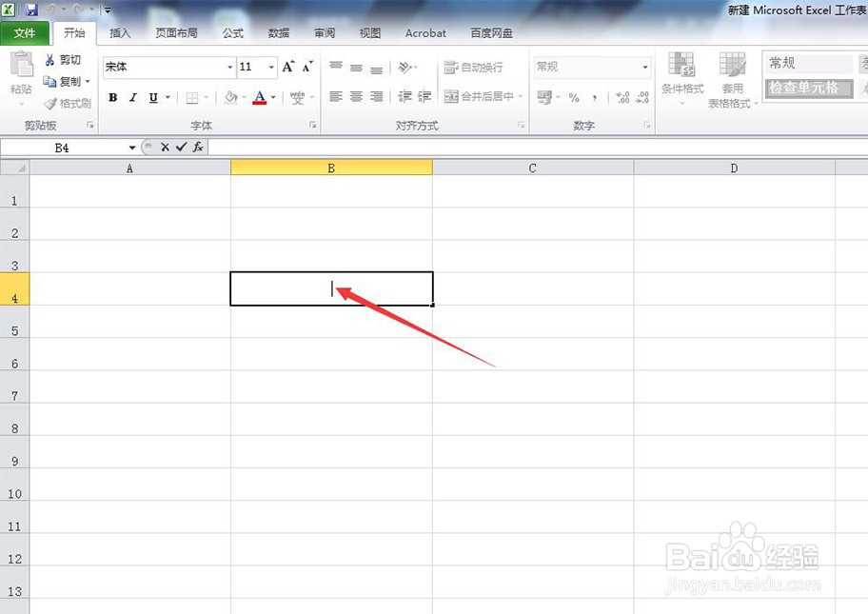Apply percent style
This screenshot has height=614, width=868.
point(574,98)
